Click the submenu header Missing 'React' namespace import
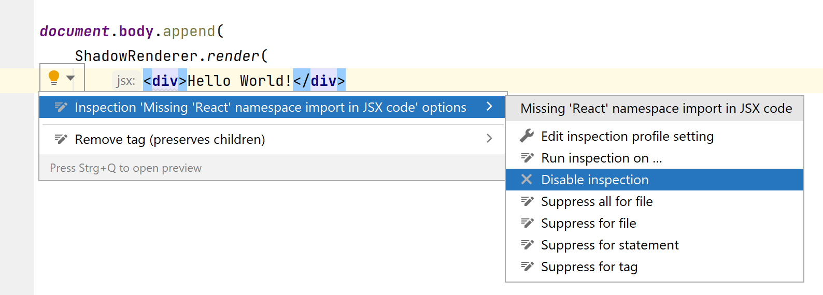This screenshot has width=823, height=295. (x=655, y=109)
